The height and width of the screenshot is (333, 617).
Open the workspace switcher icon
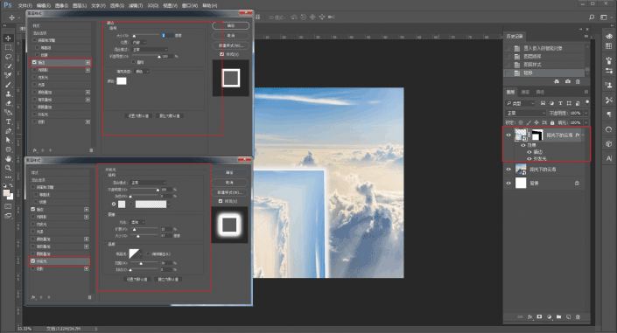coord(604,17)
